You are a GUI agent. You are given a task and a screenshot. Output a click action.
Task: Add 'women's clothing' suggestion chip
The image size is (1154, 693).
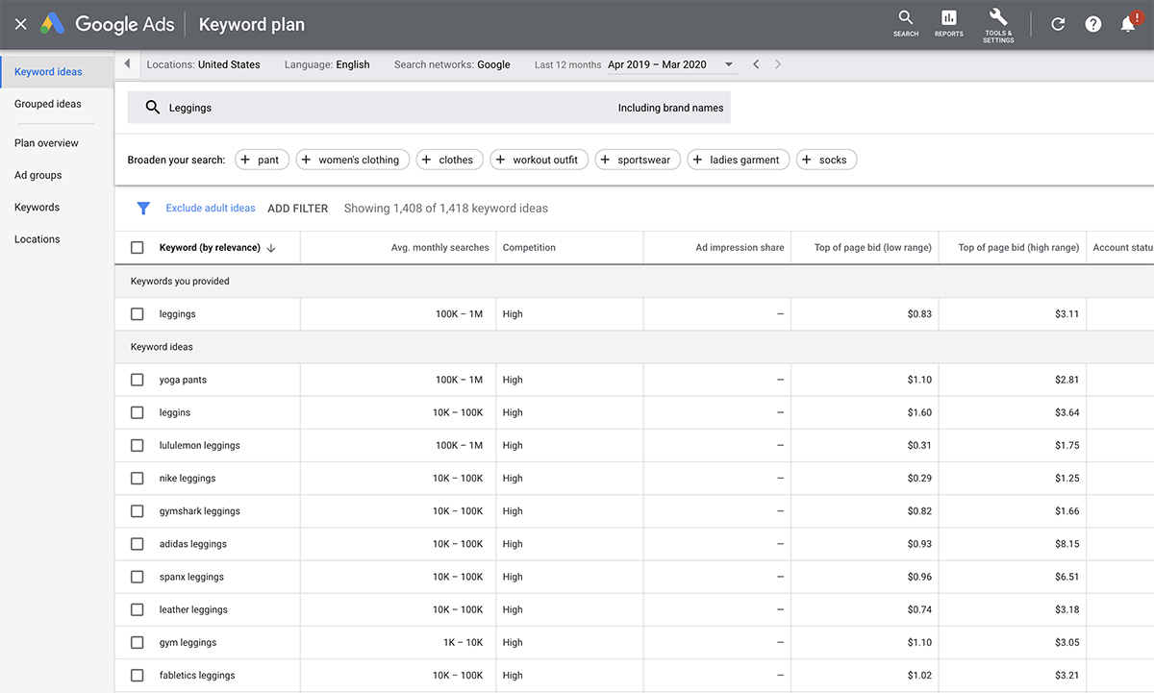click(353, 160)
